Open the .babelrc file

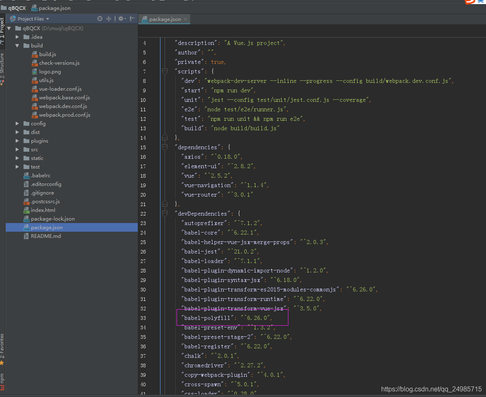40,176
